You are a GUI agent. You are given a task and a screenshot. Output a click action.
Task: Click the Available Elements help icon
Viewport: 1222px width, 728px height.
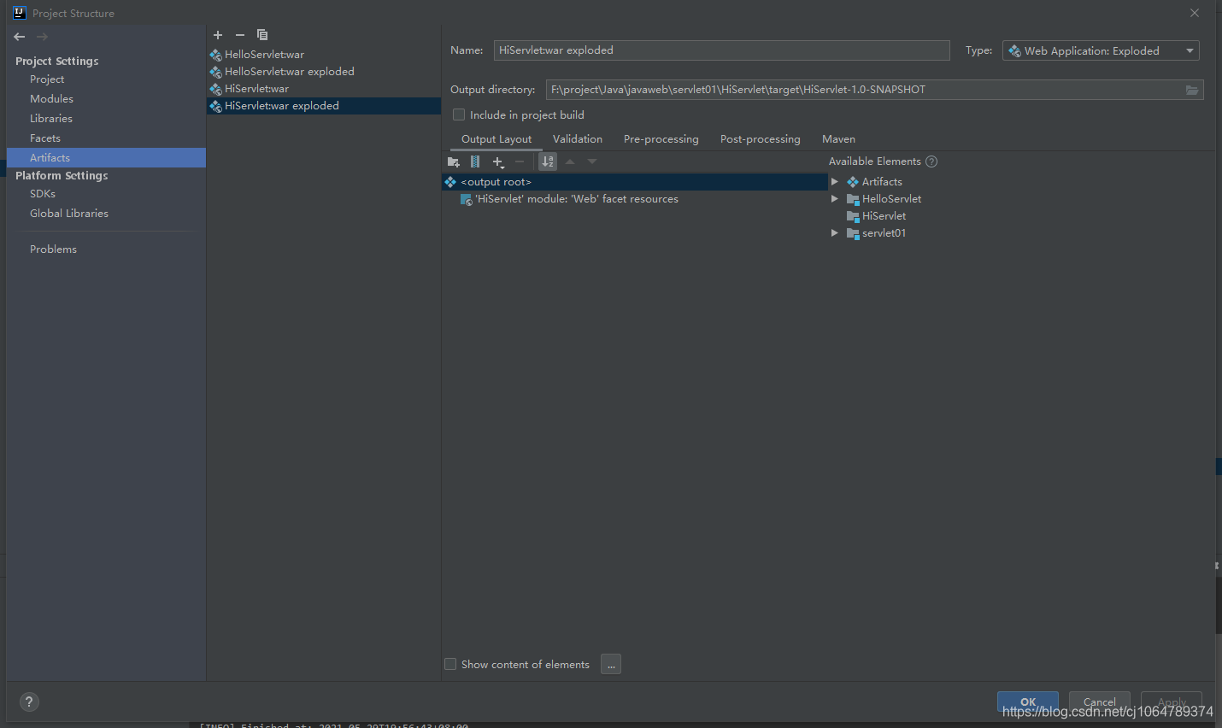click(931, 161)
